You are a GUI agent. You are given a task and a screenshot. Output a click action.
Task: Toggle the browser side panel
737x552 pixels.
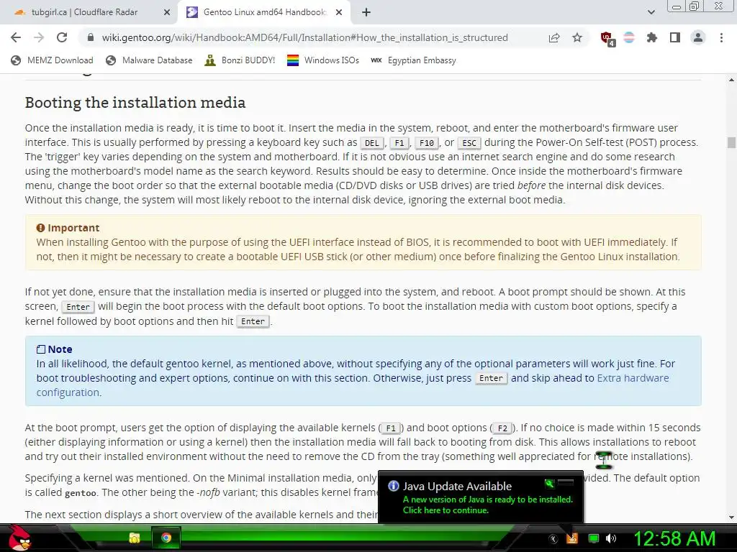click(675, 37)
